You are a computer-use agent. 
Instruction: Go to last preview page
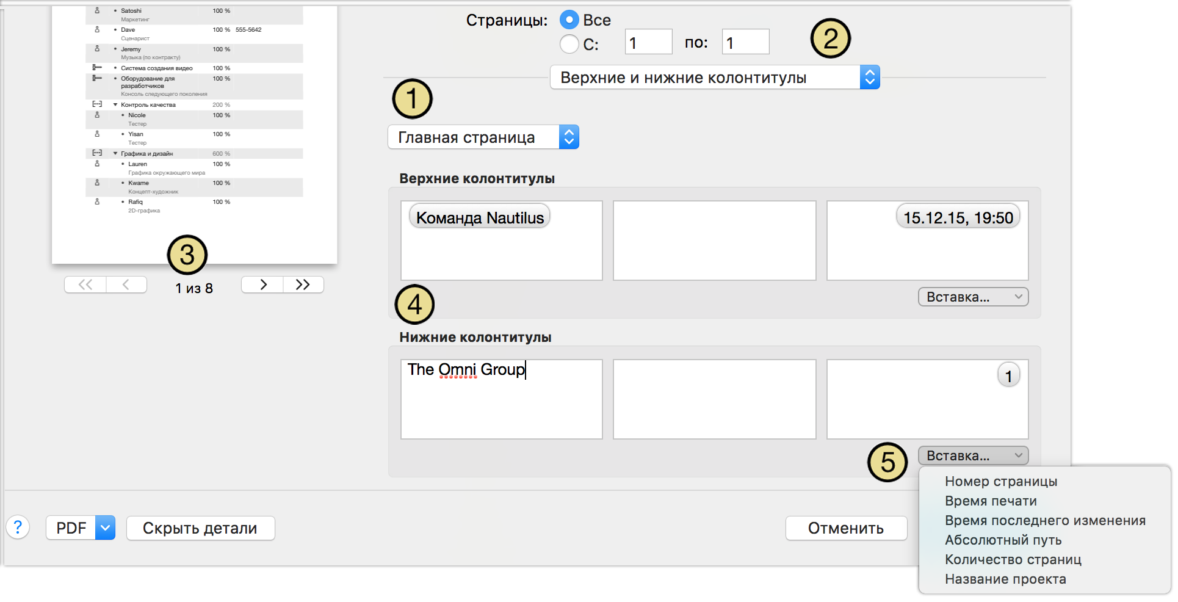point(303,285)
